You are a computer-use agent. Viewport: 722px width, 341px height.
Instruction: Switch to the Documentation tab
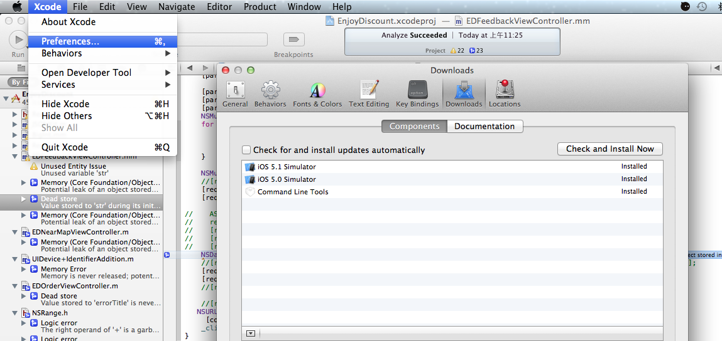(x=484, y=126)
